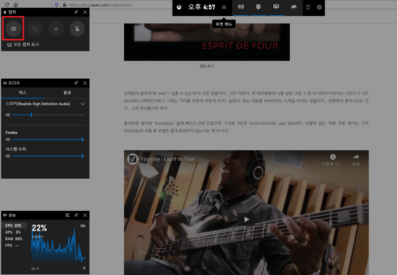397x275 pixels.
Task: Open the 모든 캡처 표시 link
Action: (23, 44)
